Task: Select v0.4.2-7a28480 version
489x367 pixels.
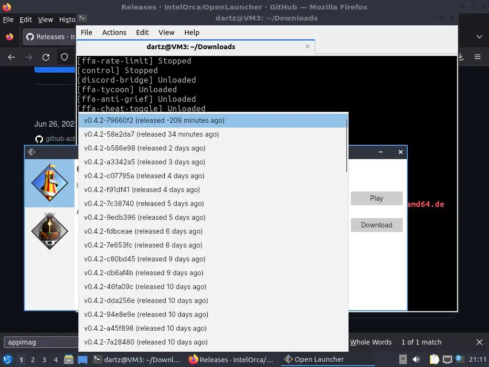Action: click(212, 342)
